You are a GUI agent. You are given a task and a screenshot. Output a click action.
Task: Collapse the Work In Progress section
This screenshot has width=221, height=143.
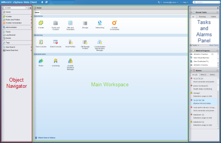(191, 51)
